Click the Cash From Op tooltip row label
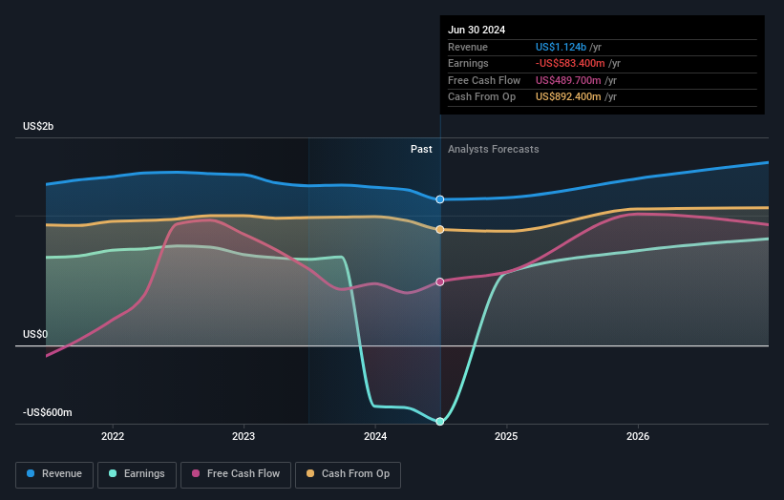 click(x=481, y=97)
